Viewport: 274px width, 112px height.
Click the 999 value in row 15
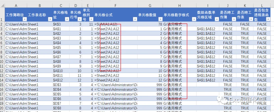coord(150,85)
